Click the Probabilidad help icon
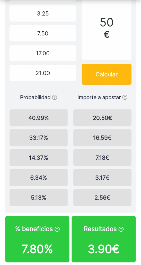141x265 pixels. 55,98
